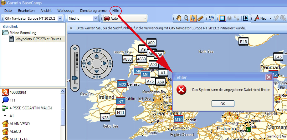Click the house waypoint near Stoke
The image size is (287, 140).
coord(170,107)
